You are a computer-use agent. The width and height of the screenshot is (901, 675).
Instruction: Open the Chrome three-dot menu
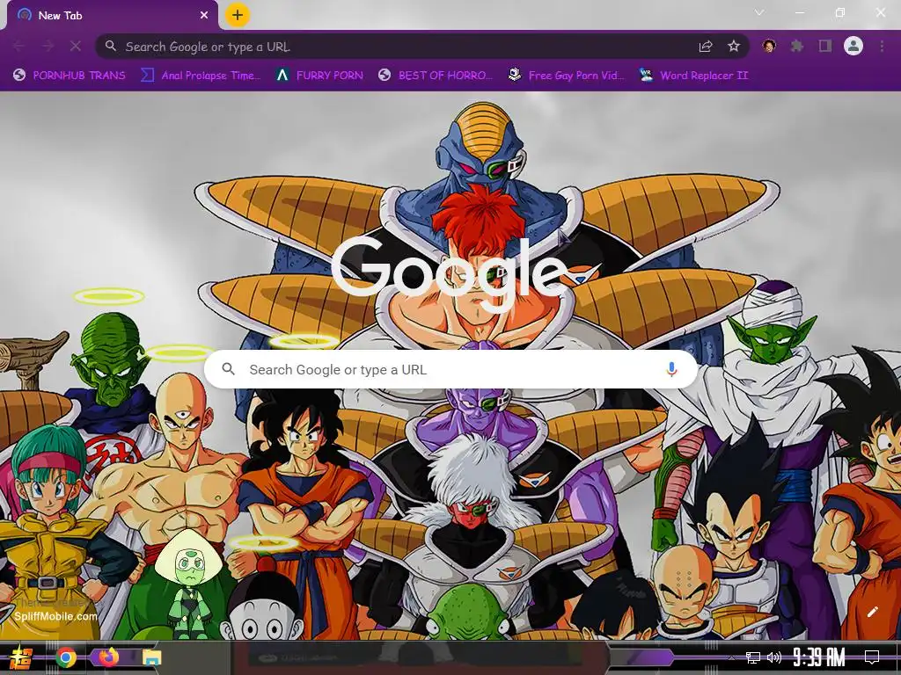click(882, 46)
